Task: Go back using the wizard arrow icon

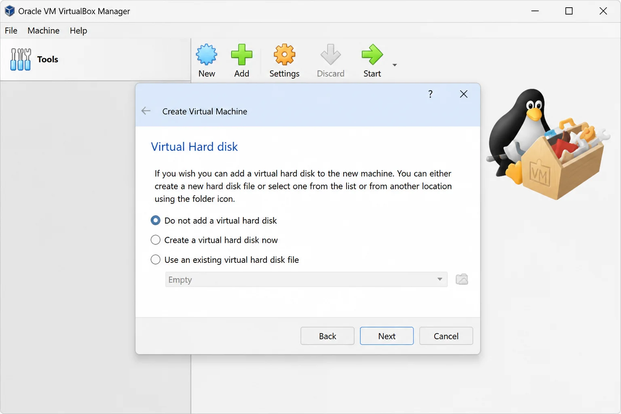Action: pyautogui.click(x=146, y=111)
